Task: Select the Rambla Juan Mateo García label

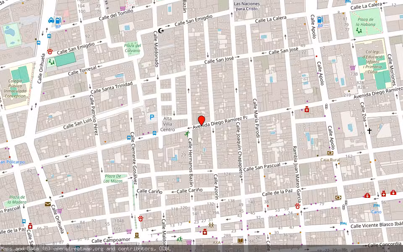Action: pyautogui.click(x=297, y=174)
